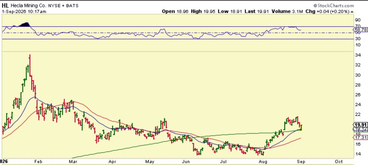Click the 16 price axis label
368x165 pixels.
pyautogui.click(x=358, y=144)
